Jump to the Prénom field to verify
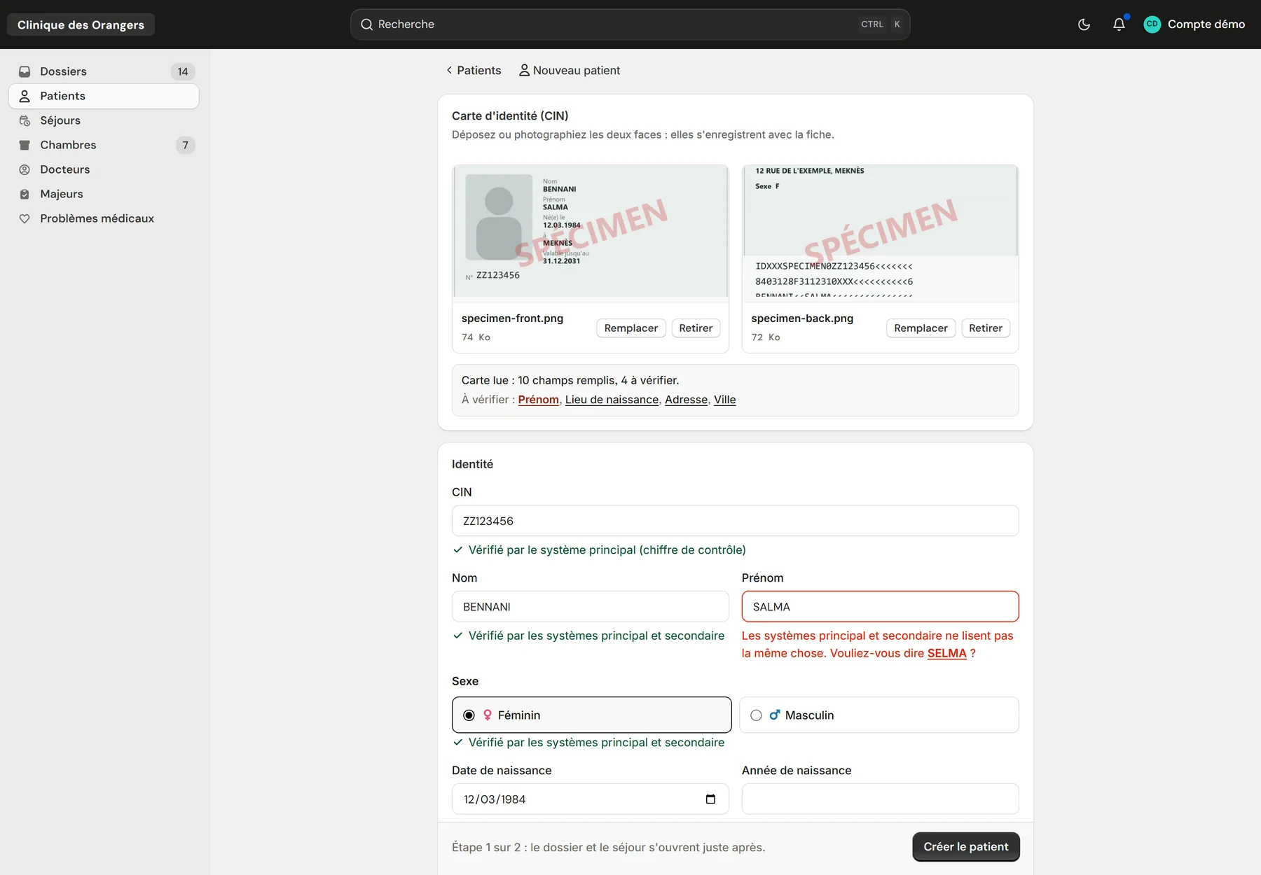The image size is (1261, 875). [x=538, y=399]
